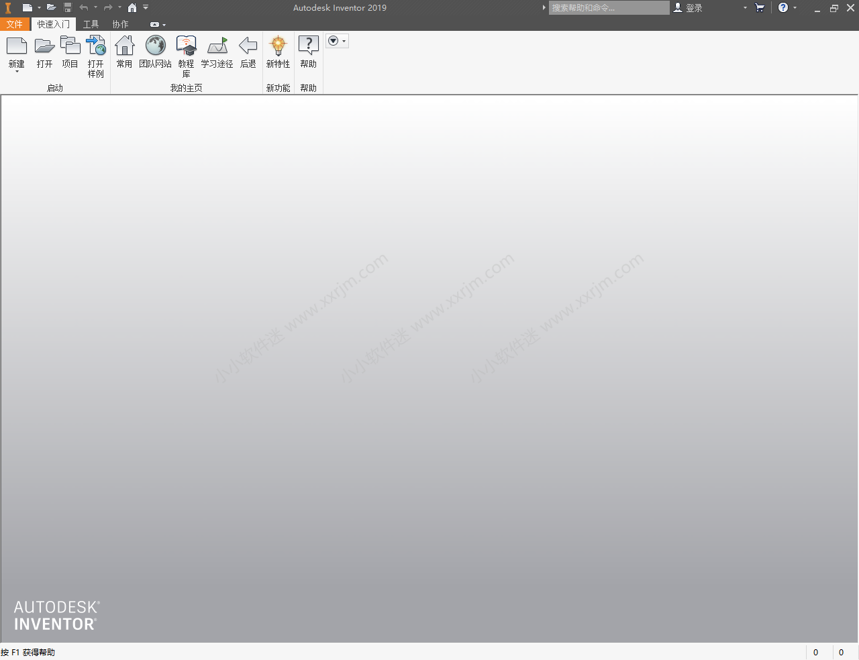Click the quick access Open folder icon
This screenshot has width=859, height=660.
51,8
